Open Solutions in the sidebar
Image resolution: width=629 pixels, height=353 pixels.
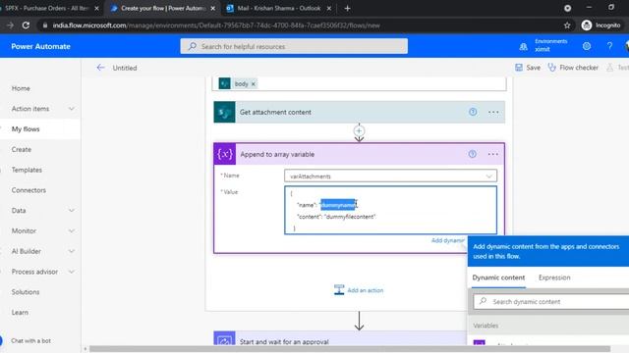tap(26, 292)
